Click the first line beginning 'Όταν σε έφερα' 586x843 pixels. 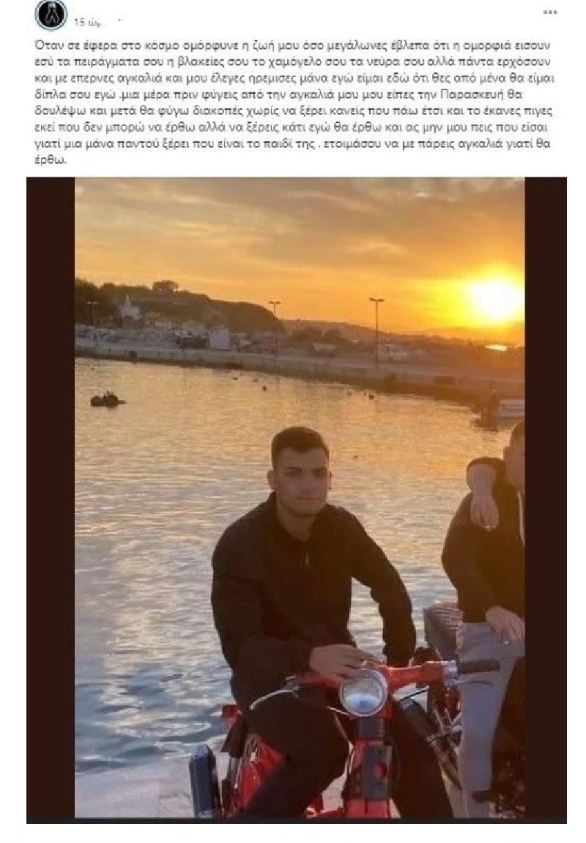coord(292,45)
